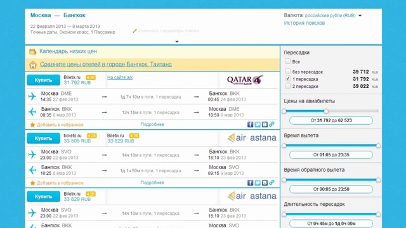Share the tickets.ru offer on Facebook
This screenshot has height=228, width=406.
[x=250, y=182]
